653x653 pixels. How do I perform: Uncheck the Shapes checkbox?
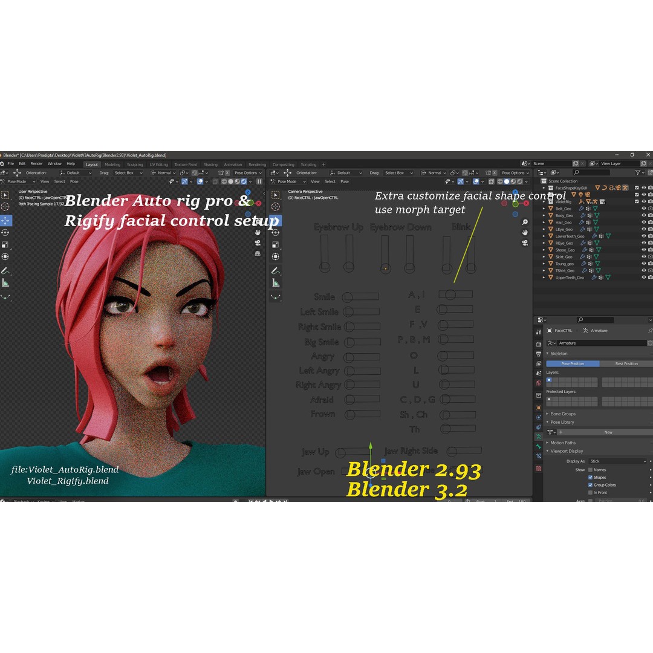click(x=590, y=477)
